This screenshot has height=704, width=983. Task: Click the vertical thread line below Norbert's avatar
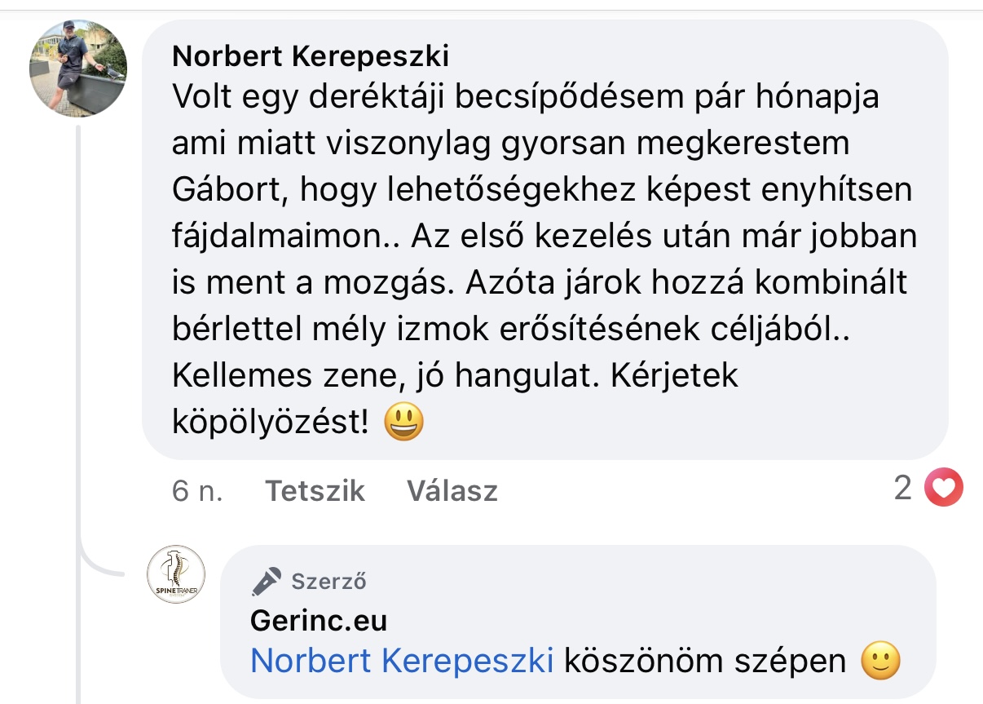(80, 326)
